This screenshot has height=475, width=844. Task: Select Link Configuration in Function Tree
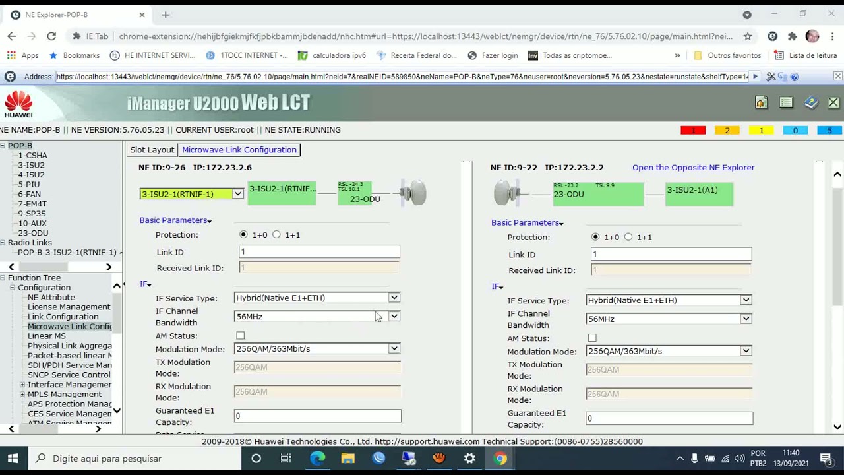pyautogui.click(x=63, y=317)
